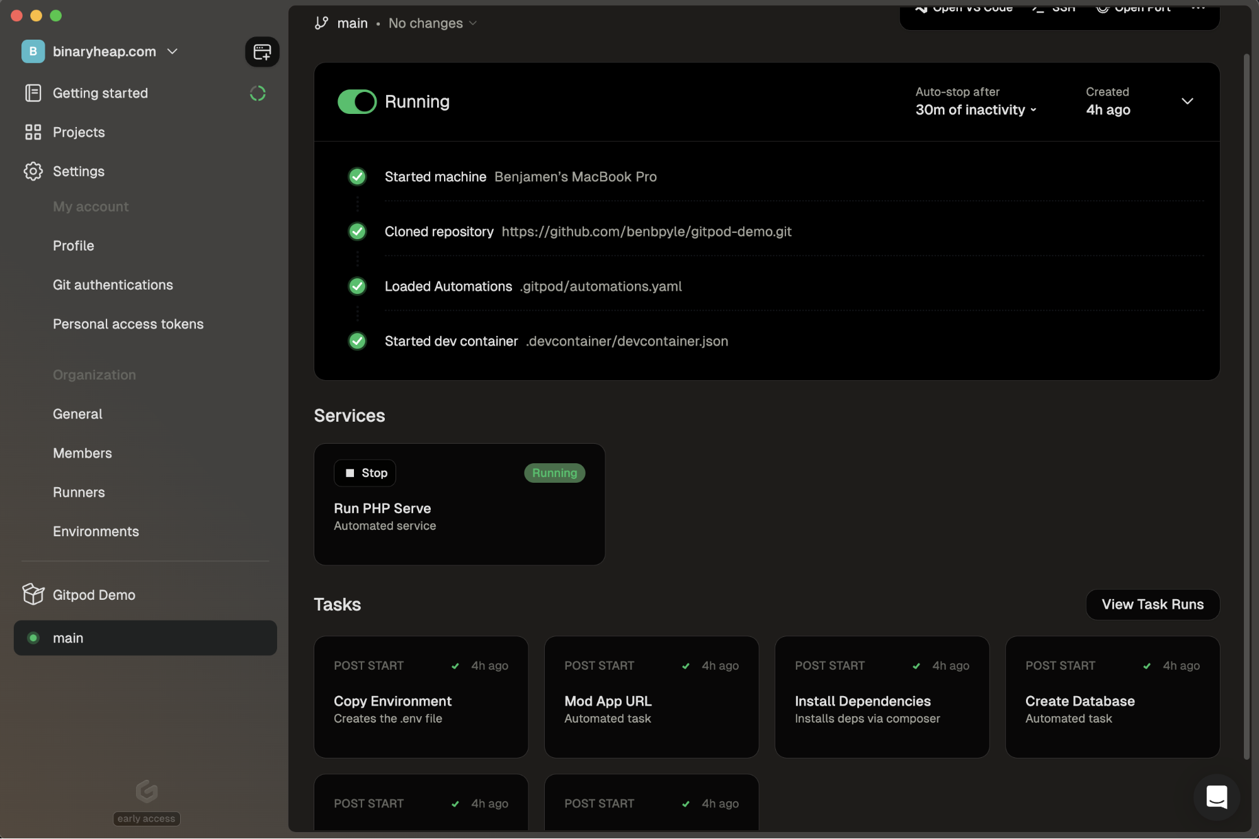1259x839 pixels.
Task: Click the View Task Runs button
Action: [x=1152, y=604]
